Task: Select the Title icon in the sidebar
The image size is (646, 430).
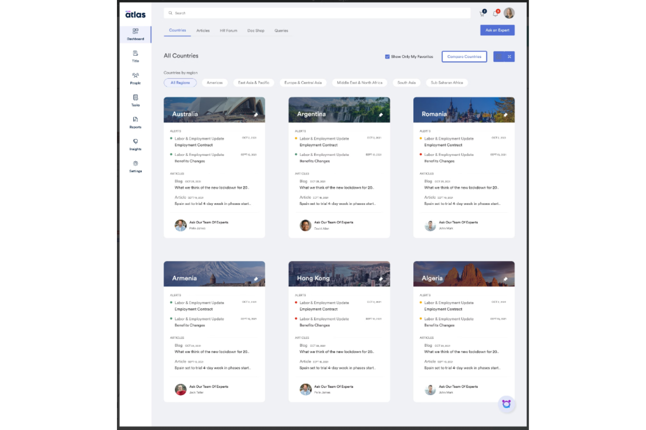Action: pyautogui.click(x=135, y=56)
